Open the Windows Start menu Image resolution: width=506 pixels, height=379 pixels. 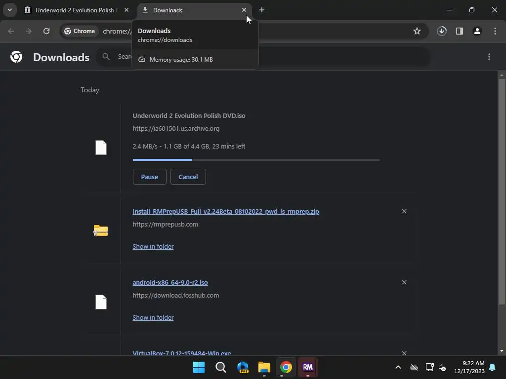point(199,367)
